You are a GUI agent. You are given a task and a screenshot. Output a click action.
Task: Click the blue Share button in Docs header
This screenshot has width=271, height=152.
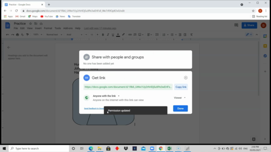pyautogui.click(x=249, y=25)
